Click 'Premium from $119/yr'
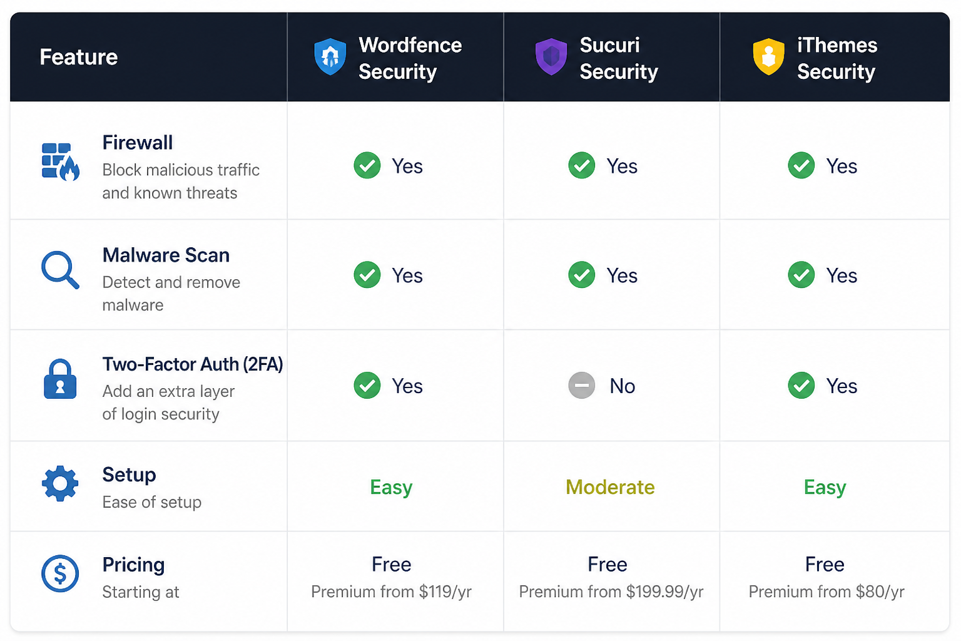 tap(392, 592)
